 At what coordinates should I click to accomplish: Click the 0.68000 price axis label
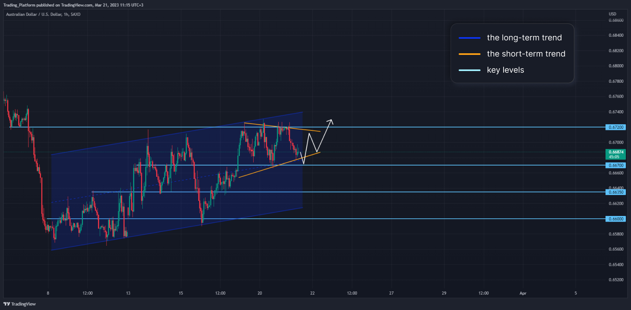[615, 66]
